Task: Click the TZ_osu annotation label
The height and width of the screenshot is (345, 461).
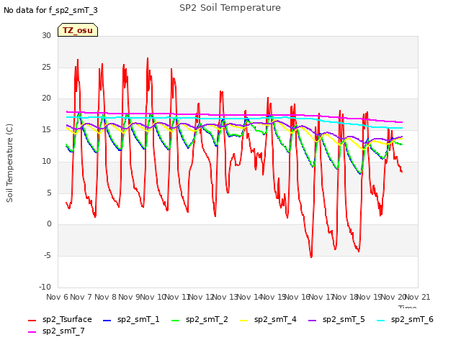Action: [78, 30]
